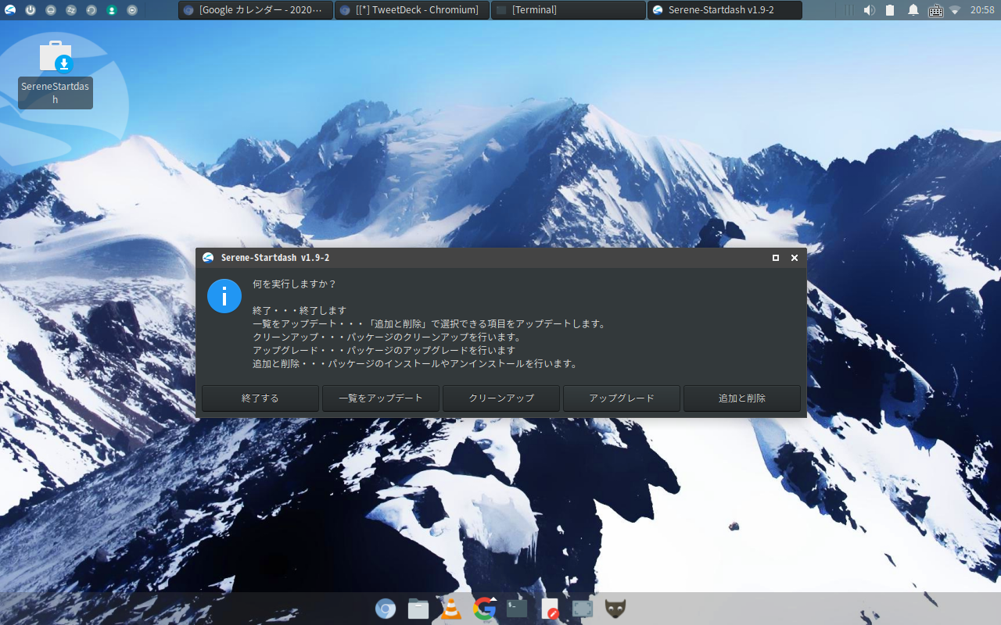Viewport: 1001px width, 625px height.
Task: Click the アップグレード button
Action: [622, 398]
